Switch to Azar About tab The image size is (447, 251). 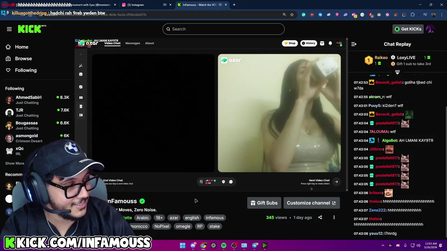tap(149, 43)
